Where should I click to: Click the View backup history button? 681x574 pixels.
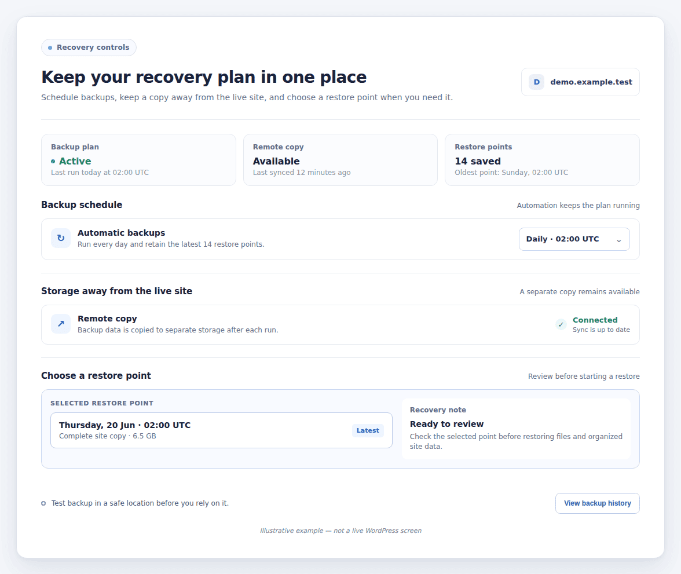click(x=597, y=503)
